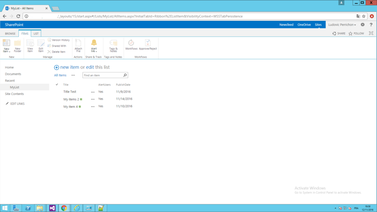Click the help question mark icon
This screenshot has height=212, width=377.
tap(371, 25)
